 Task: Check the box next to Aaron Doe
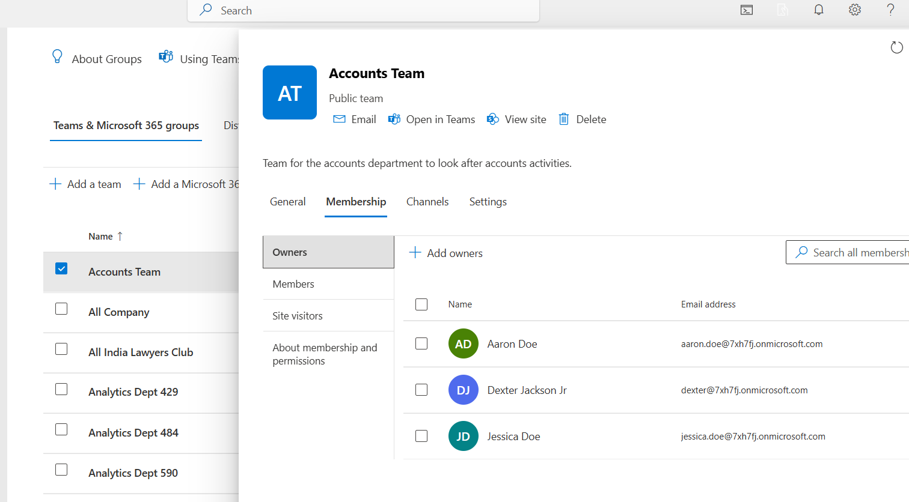[x=421, y=343]
